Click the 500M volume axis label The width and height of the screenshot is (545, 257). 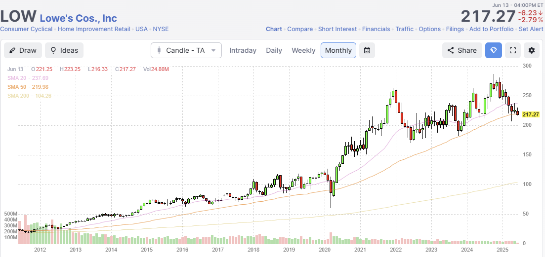(10, 214)
